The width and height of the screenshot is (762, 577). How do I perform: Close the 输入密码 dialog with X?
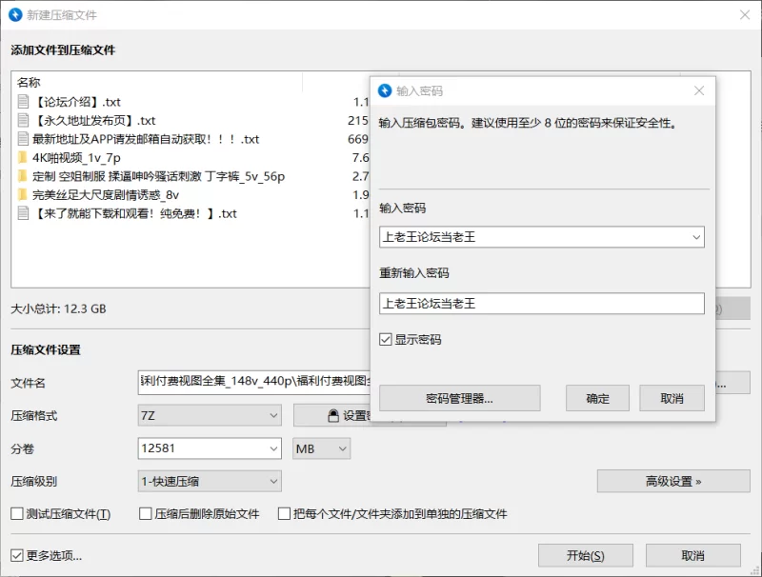click(x=699, y=90)
